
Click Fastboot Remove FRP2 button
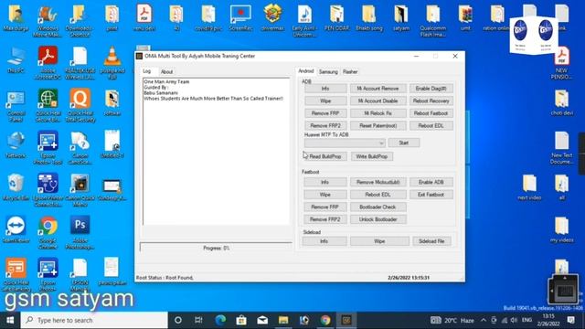(x=324, y=219)
